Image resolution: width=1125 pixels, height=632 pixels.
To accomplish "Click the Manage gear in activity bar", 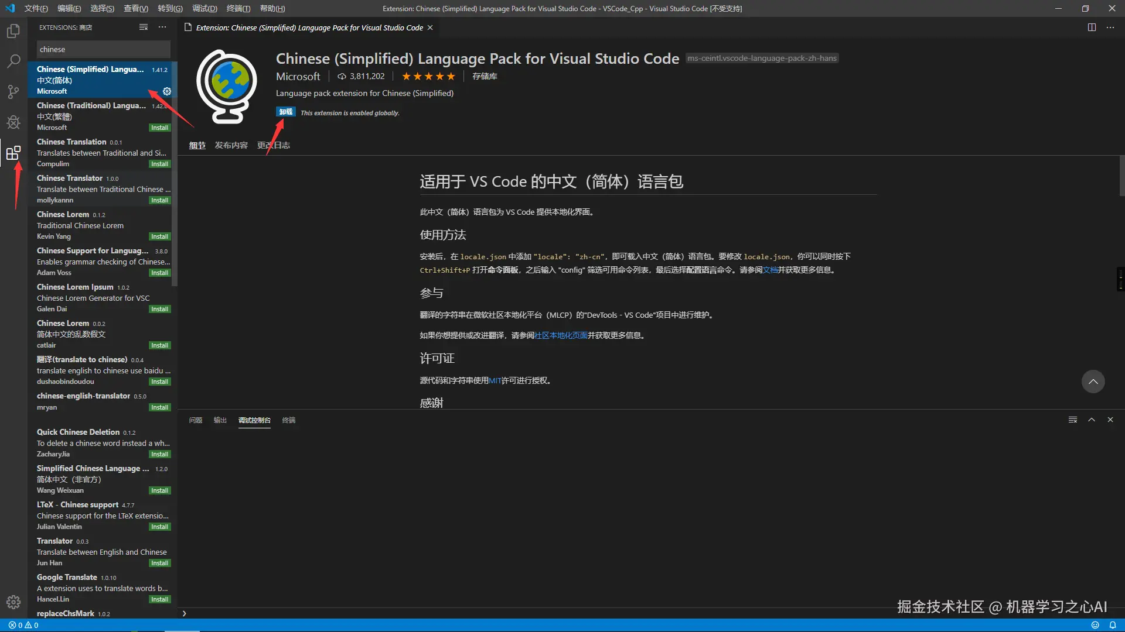I will [13, 602].
